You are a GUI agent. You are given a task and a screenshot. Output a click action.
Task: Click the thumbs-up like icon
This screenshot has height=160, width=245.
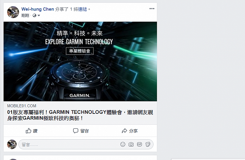tap(29, 131)
